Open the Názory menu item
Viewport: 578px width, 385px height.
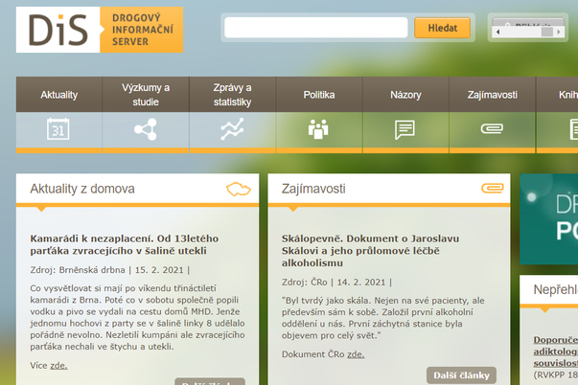point(405,95)
